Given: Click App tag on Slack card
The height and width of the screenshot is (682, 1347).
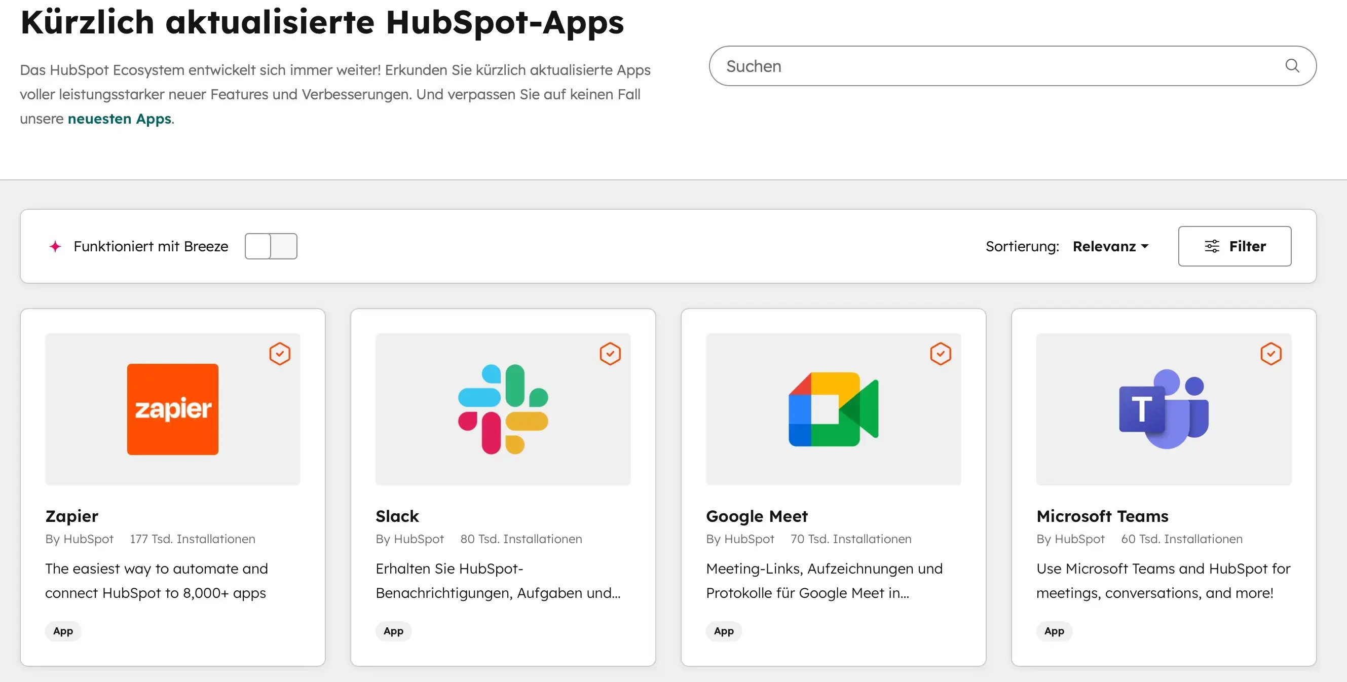Looking at the screenshot, I should [394, 631].
